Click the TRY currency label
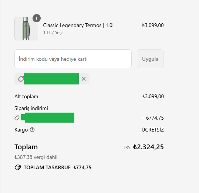 point(127,148)
